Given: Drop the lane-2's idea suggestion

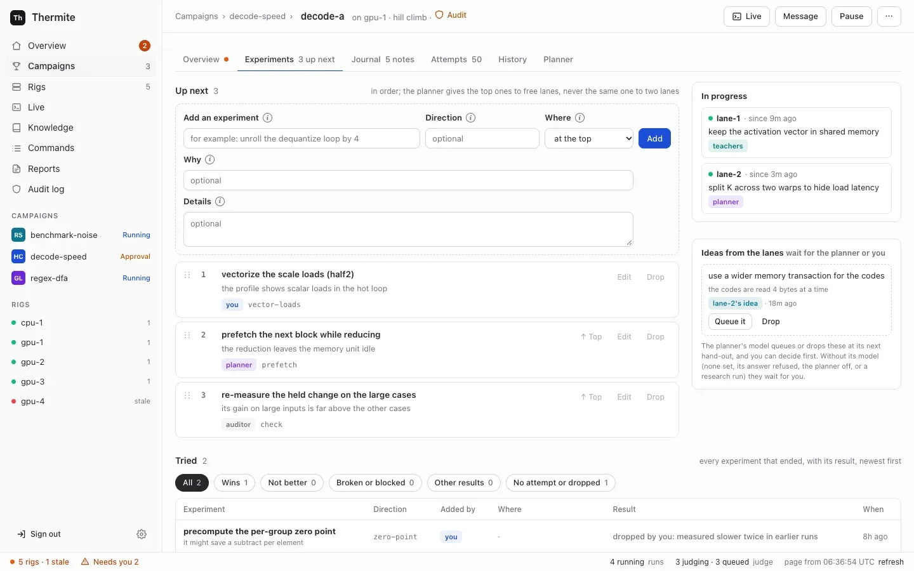Looking at the screenshot, I should (x=771, y=322).
